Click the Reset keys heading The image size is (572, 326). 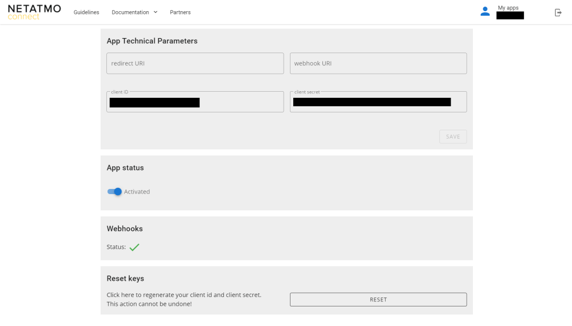point(125,278)
